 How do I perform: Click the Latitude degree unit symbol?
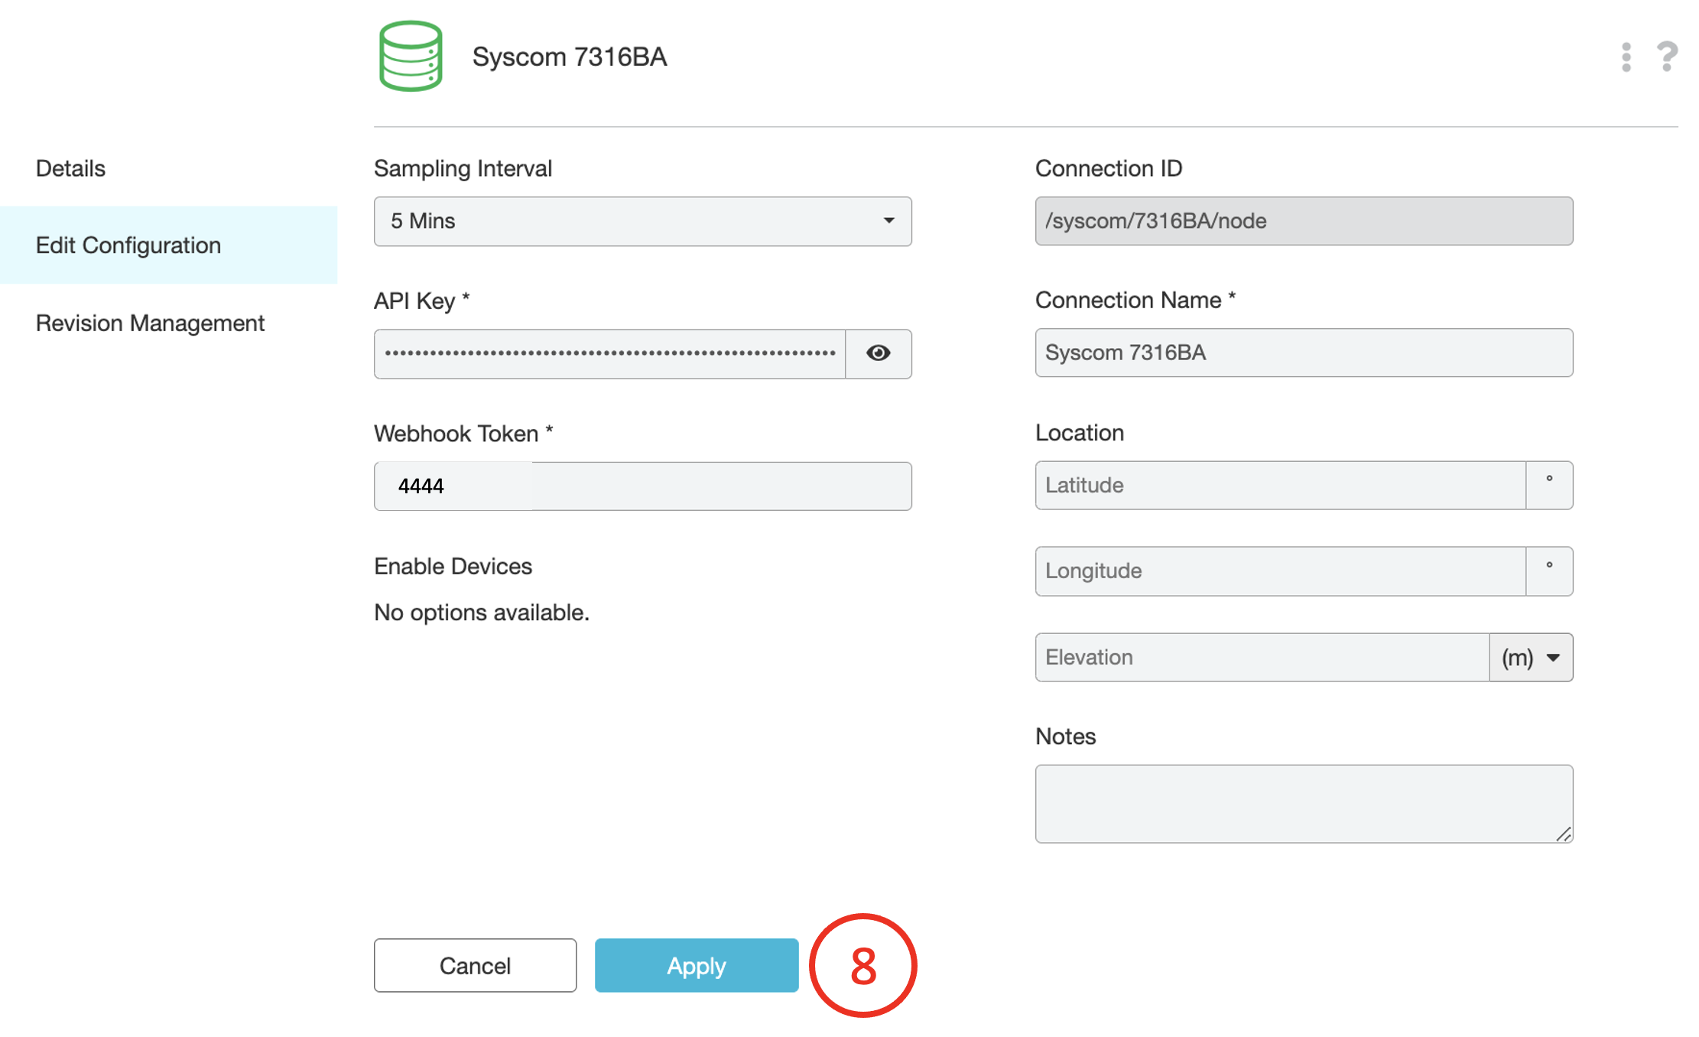pyautogui.click(x=1549, y=485)
